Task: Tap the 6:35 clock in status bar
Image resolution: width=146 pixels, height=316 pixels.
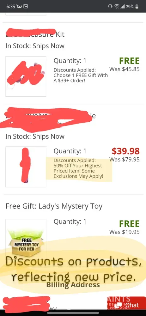Action: tap(11, 6)
